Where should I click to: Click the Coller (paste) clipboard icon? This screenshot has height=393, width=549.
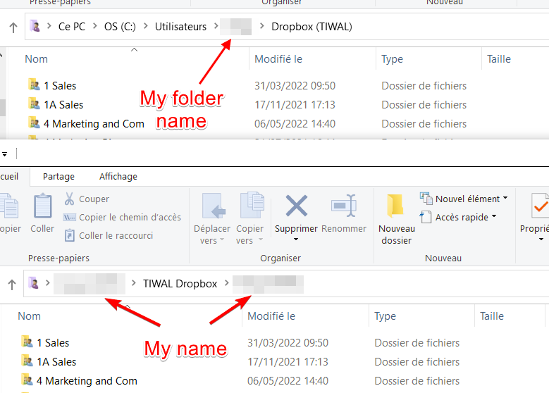click(x=42, y=206)
